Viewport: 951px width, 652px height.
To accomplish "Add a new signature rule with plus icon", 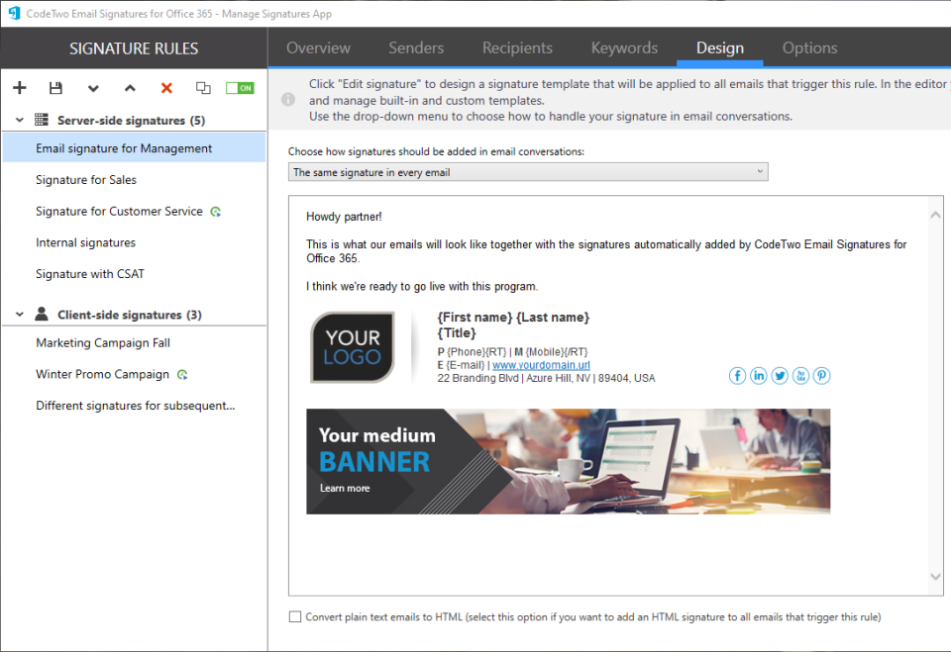I will click(x=20, y=88).
